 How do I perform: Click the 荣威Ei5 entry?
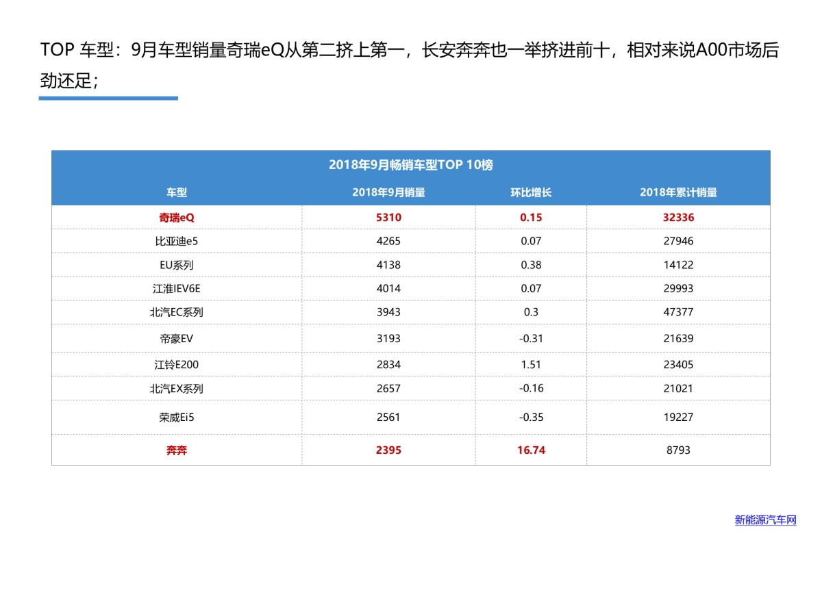(x=175, y=417)
